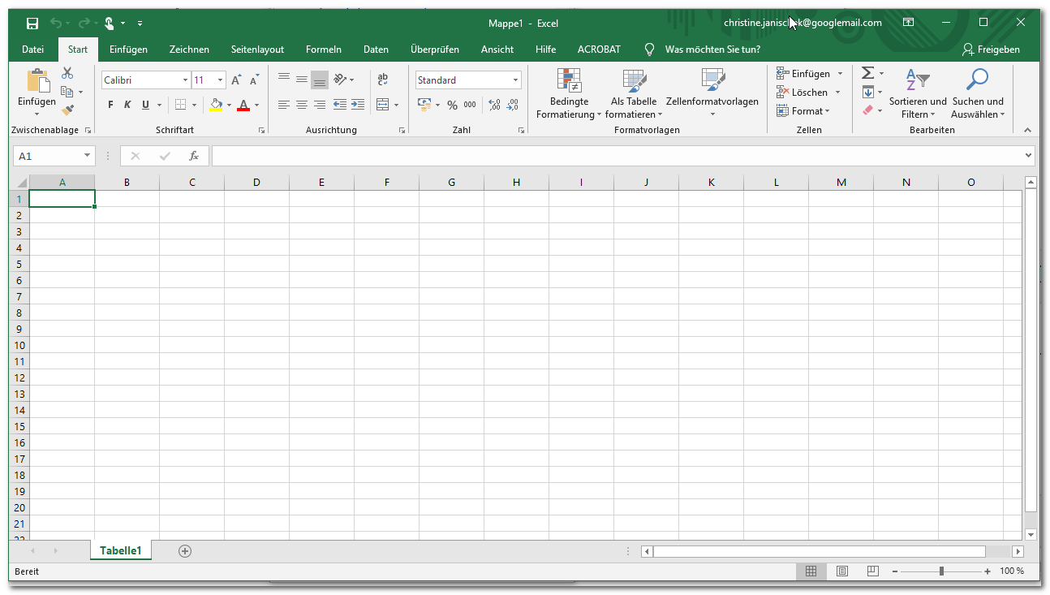Add a new sheet with plus button
The width and height of the screenshot is (1050, 595).
(x=185, y=551)
